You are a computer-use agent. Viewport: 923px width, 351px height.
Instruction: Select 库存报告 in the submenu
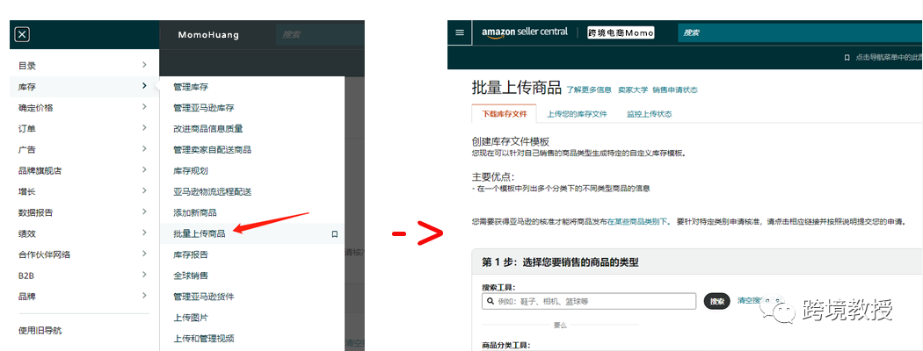pos(191,254)
